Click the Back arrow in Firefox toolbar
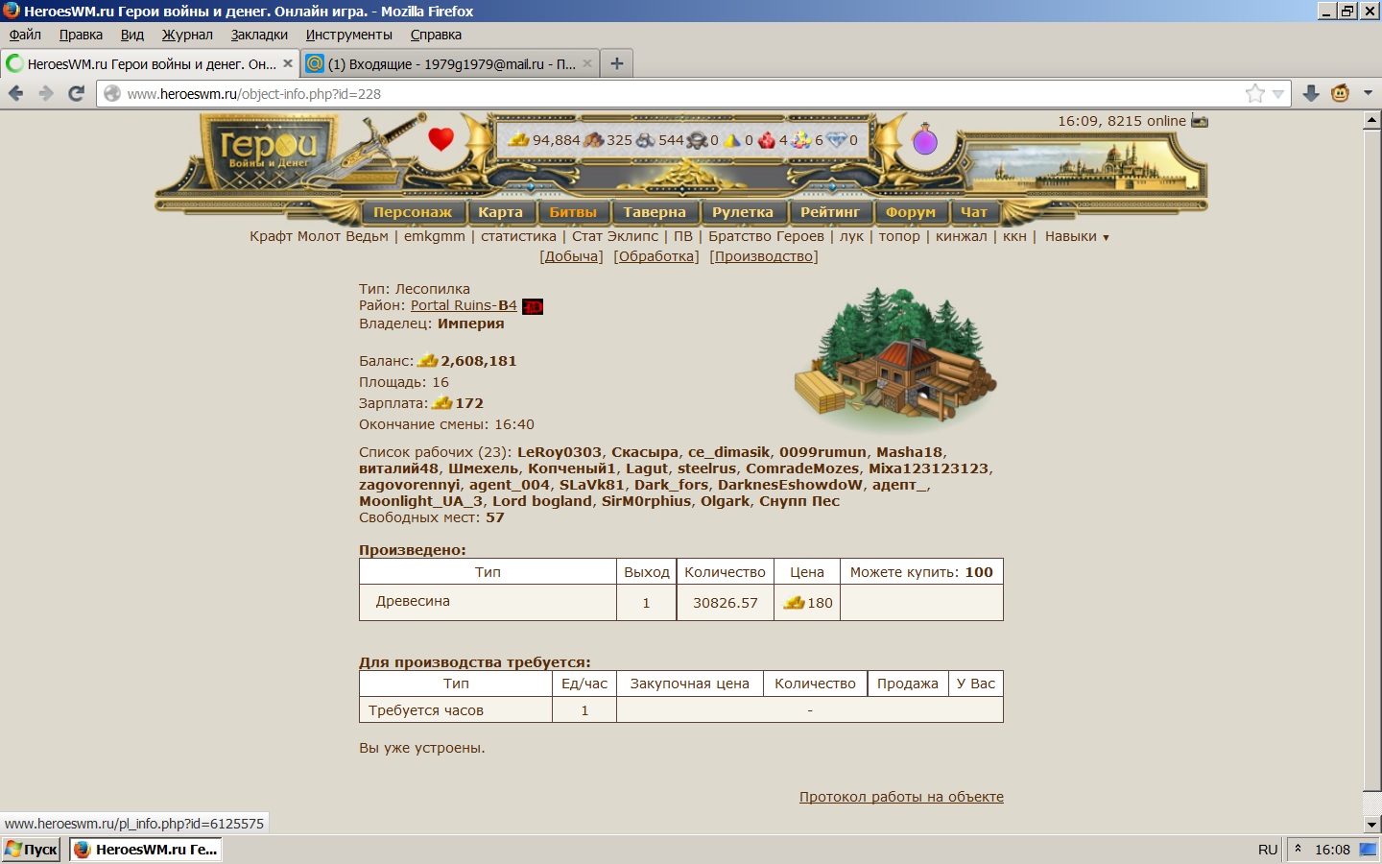The height and width of the screenshot is (864, 1382). click(15, 93)
